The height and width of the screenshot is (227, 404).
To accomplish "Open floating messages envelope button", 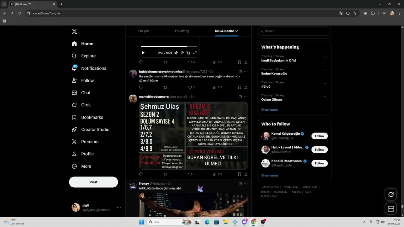I will 391,209.
